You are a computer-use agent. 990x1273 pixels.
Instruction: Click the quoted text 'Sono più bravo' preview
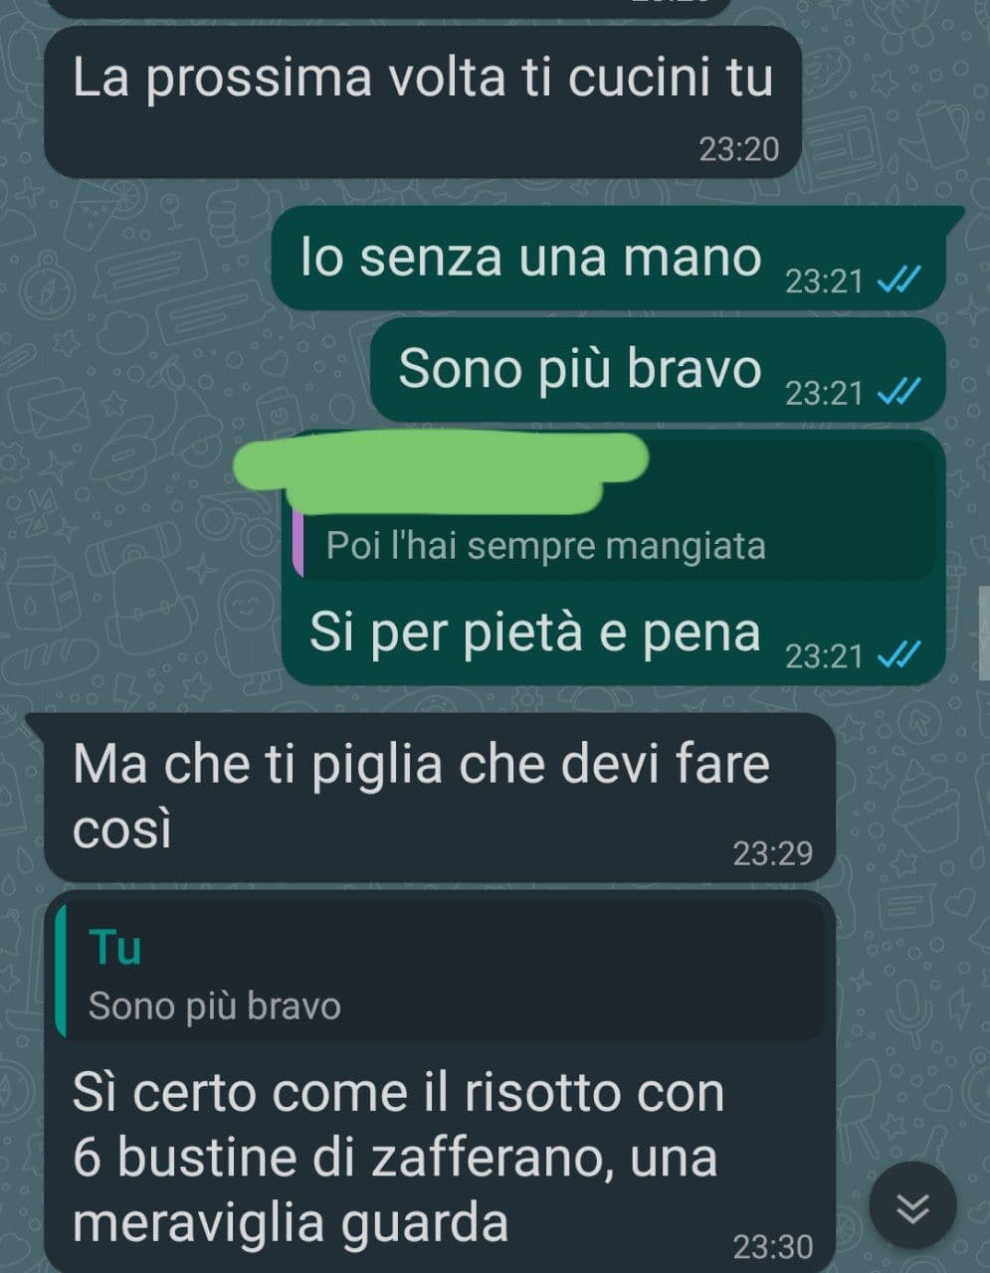[x=215, y=1006]
